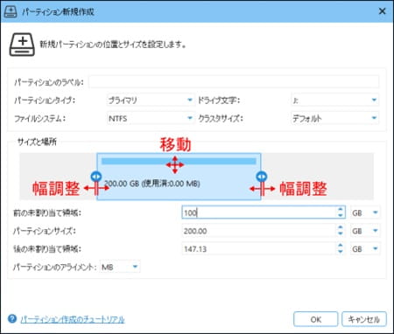394x334 pixels.
Task: Click the left resize handle of the partition block
Action: tap(96, 177)
